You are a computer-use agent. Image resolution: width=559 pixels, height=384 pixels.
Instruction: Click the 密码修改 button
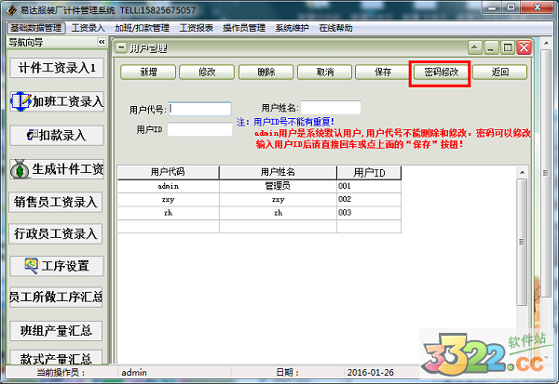(x=441, y=73)
